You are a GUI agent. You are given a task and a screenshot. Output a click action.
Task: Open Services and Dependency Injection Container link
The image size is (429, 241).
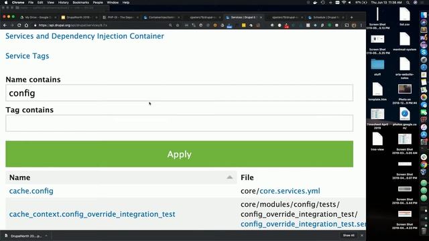click(85, 36)
